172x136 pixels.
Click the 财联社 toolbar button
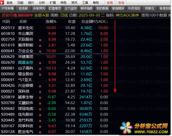tap(150, 9)
